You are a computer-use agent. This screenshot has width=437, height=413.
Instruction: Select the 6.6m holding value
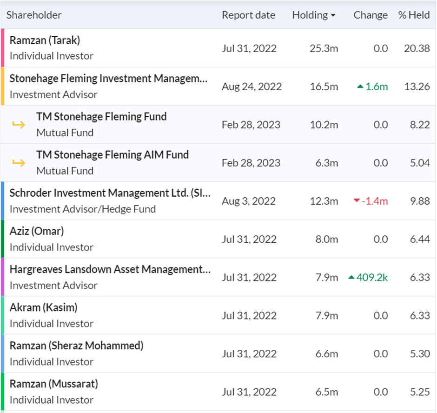click(327, 354)
